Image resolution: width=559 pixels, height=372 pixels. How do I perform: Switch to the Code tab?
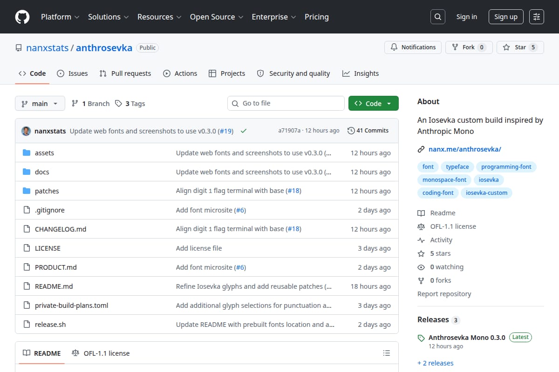coord(32,73)
